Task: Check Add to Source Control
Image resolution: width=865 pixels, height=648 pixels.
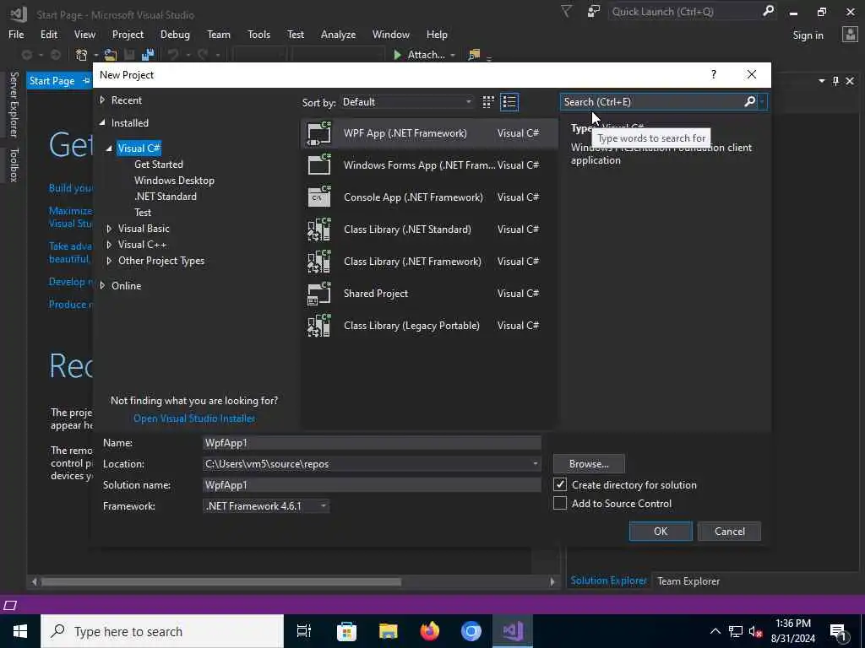Action: click(560, 503)
